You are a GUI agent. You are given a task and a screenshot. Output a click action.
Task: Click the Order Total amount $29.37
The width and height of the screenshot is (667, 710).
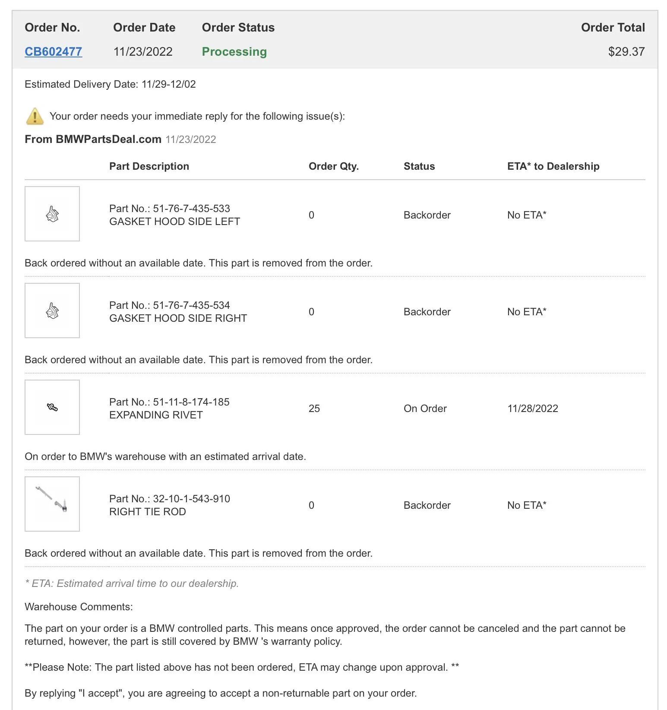[626, 52]
